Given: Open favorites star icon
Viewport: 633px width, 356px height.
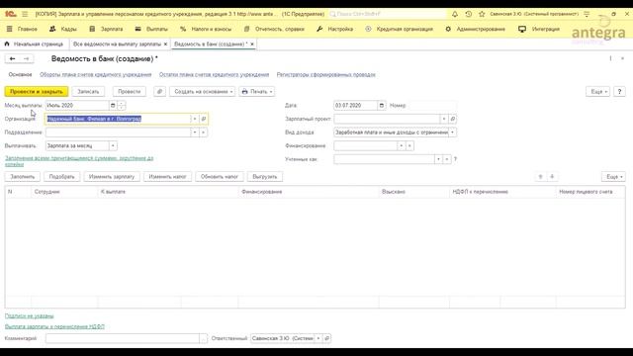Looking at the screenshot, I should tap(482, 14).
